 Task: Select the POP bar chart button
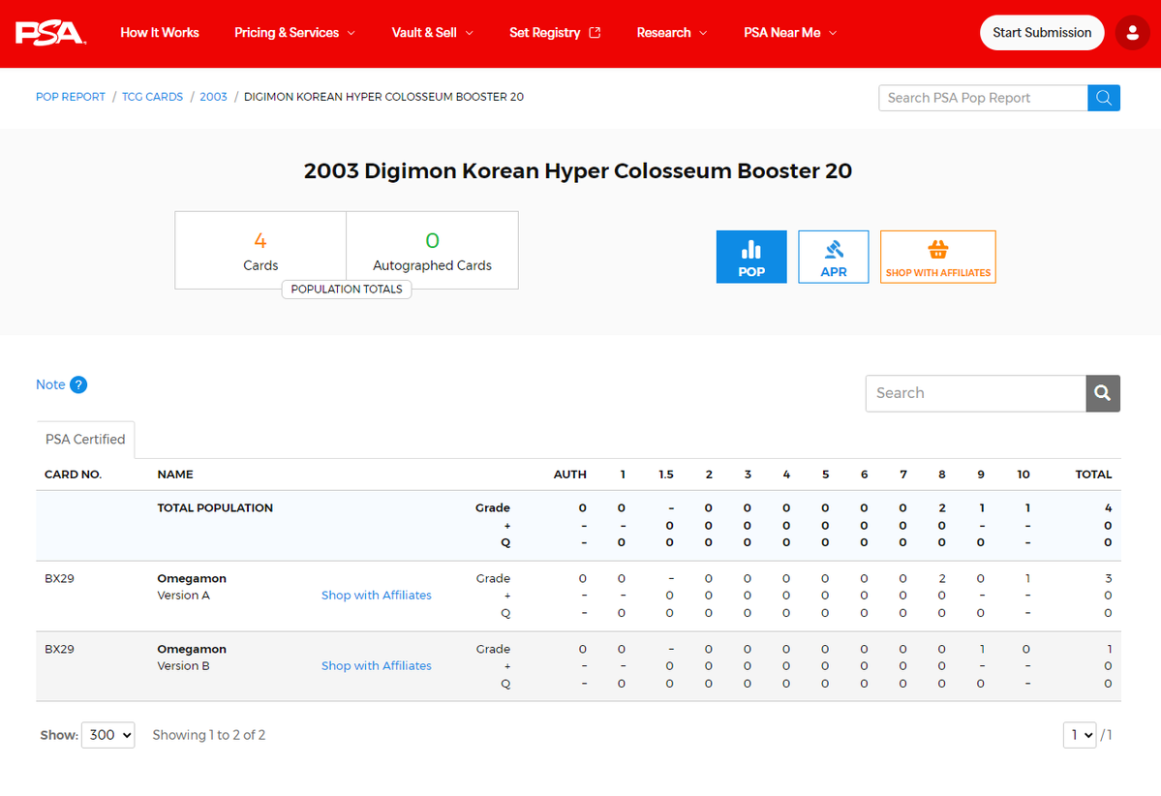click(750, 257)
